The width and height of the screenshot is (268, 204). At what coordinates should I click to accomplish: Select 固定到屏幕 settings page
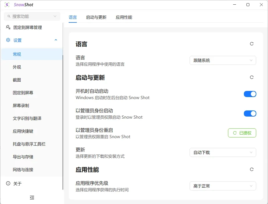(x=32, y=93)
